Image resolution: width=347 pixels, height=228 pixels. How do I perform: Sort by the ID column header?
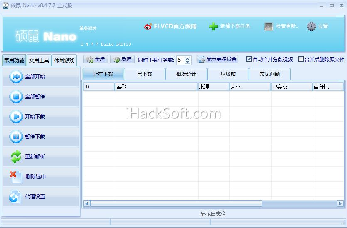(x=99, y=87)
